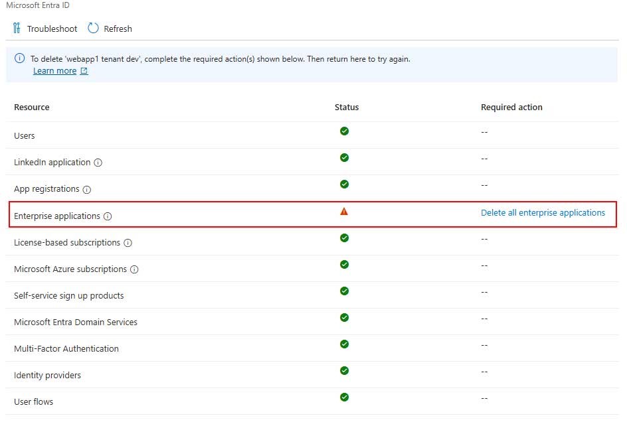Image resolution: width=627 pixels, height=424 pixels.
Task: Show info tooltip for Enterprise applications
Action: (x=108, y=216)
